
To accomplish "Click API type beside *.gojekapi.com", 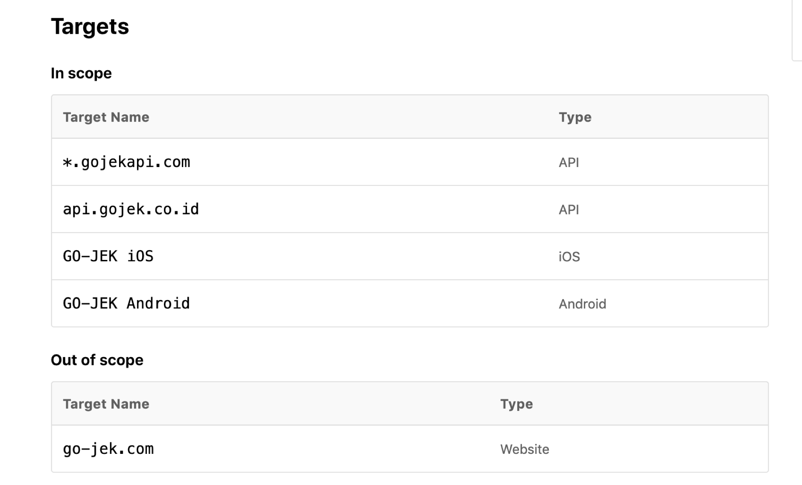I will (569, 163).
